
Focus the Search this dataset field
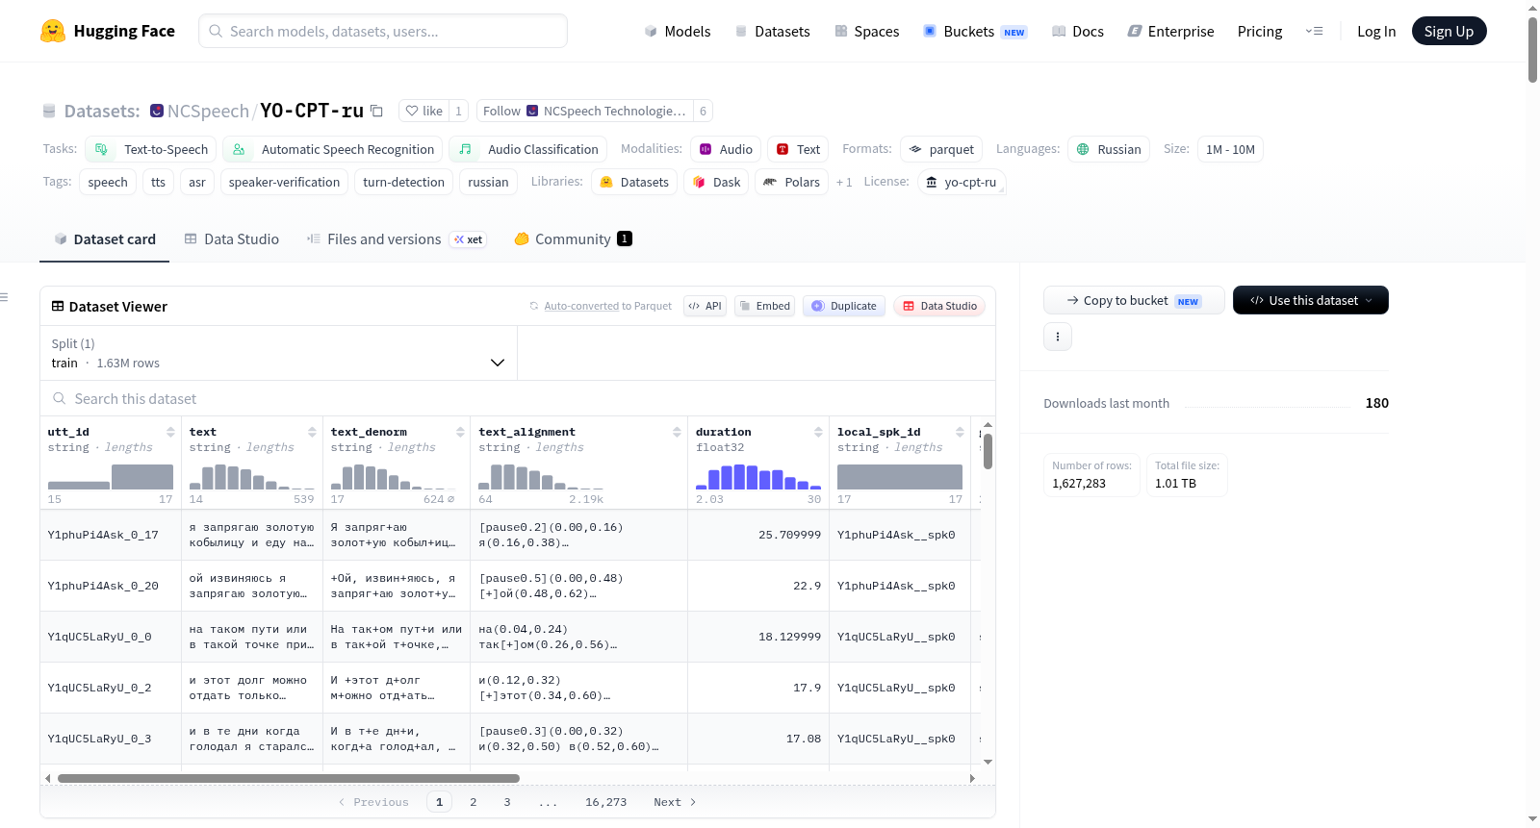pos(518,398)
